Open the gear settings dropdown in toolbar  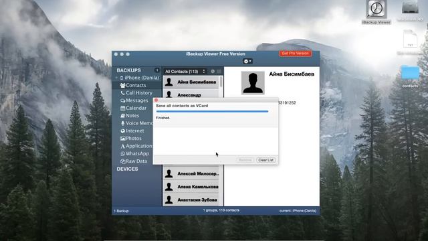(247, 61)
